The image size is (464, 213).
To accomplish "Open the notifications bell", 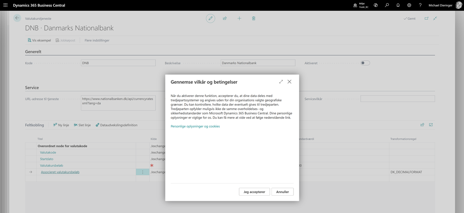I will pos(398,5).
